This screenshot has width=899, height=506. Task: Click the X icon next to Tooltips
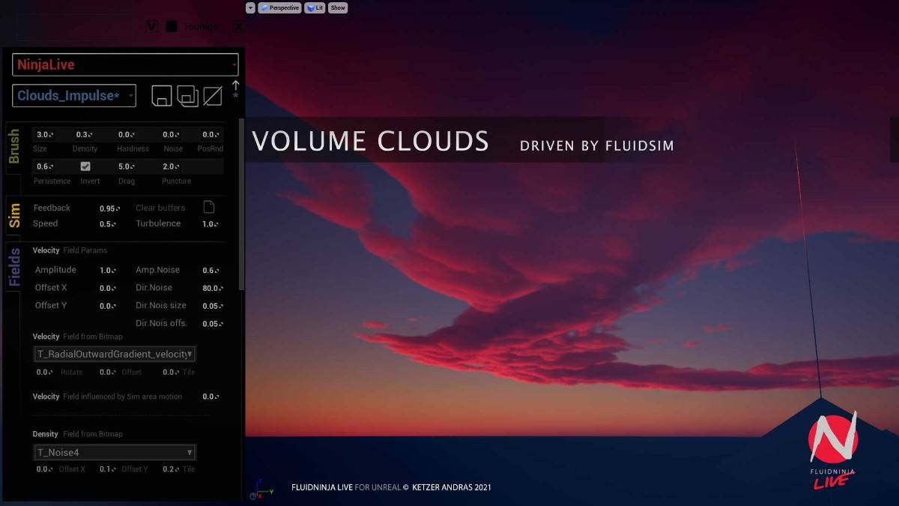tap(238, 26)
